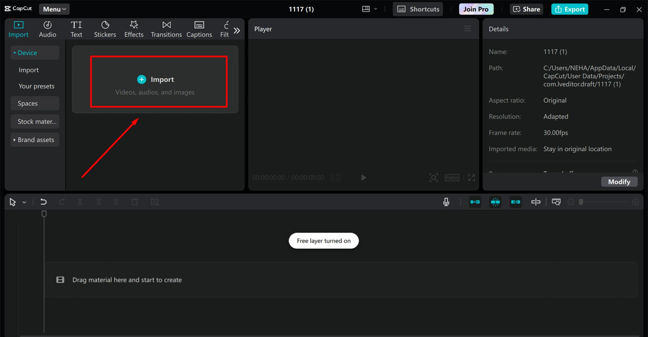The width and height of the screenshot is (648, 337).
Task: Toggle linkage button on timeline
Action: tap(515, 202)
